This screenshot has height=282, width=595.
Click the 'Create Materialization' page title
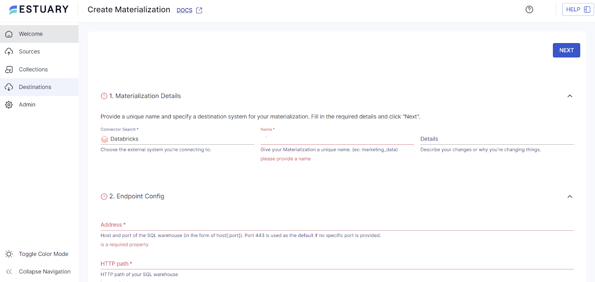click(x=129, y=10)
